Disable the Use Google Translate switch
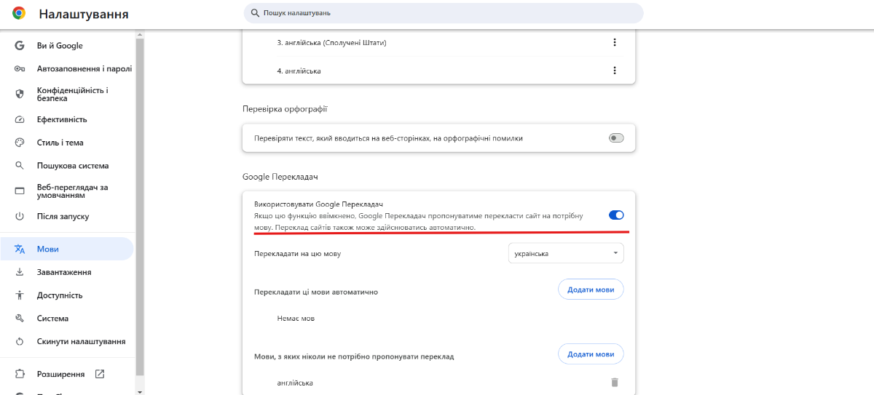Viewport: 874px width, 395px height. 616,215
